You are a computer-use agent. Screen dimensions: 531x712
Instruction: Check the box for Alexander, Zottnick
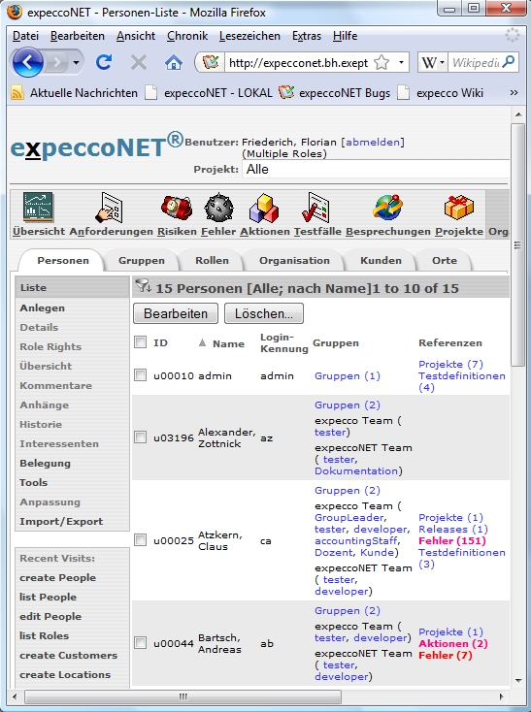tap(141, 437)
